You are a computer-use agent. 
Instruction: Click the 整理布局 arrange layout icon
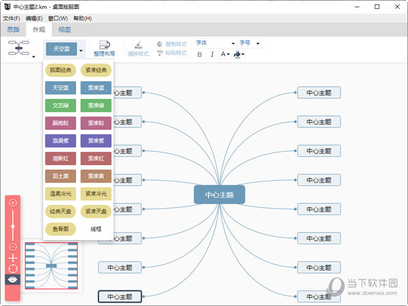[104, 45]
